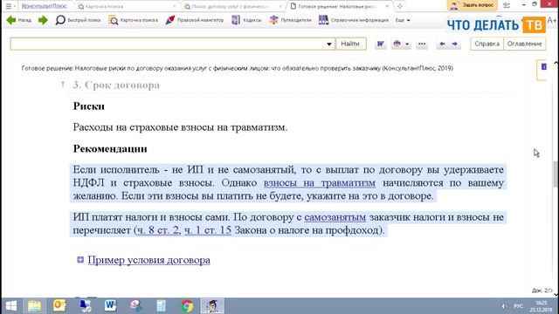Screen dimensions: 559x314
Task: Switch to КонсультантПлюс taskbar icon
Action: (x=212, y=306)
